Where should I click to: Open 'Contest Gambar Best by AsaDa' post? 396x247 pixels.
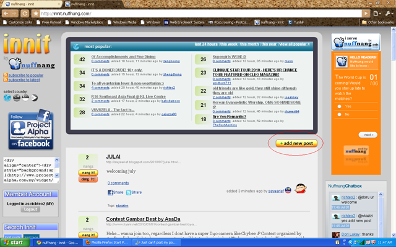coord(143,219)
